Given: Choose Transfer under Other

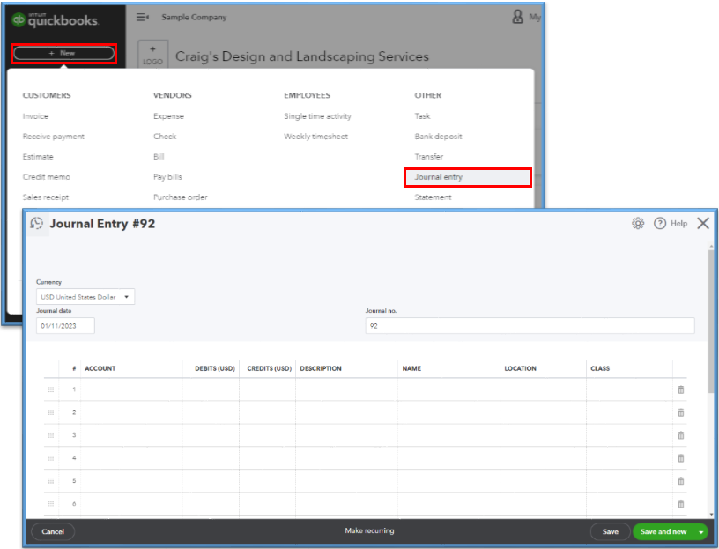Looking at the screenshot, I should [x=429, y=157].
